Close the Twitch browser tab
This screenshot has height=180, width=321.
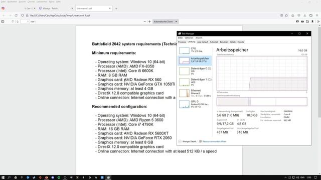tap(72, 8)
